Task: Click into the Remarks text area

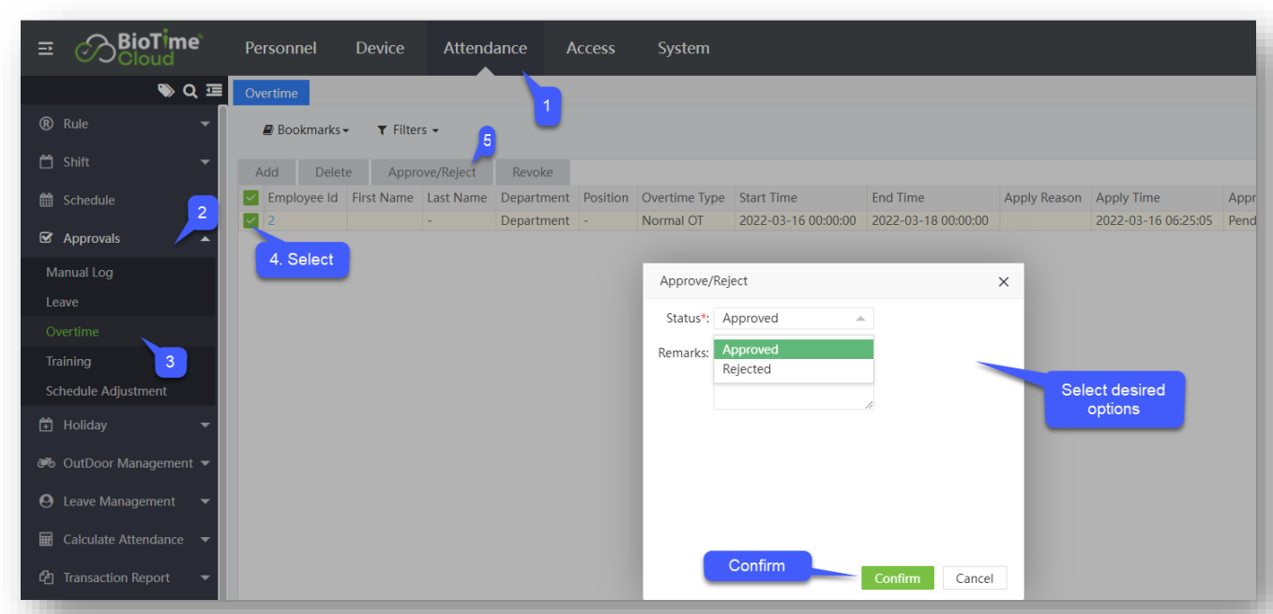Action: coord(793,397)
